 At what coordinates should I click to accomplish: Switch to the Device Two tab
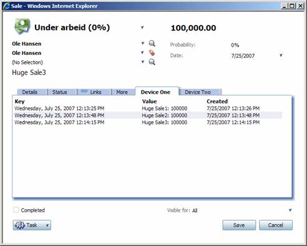coord(198,92)
